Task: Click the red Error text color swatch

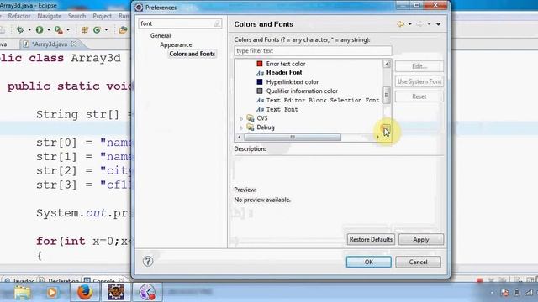Action: tap(260, 64)
